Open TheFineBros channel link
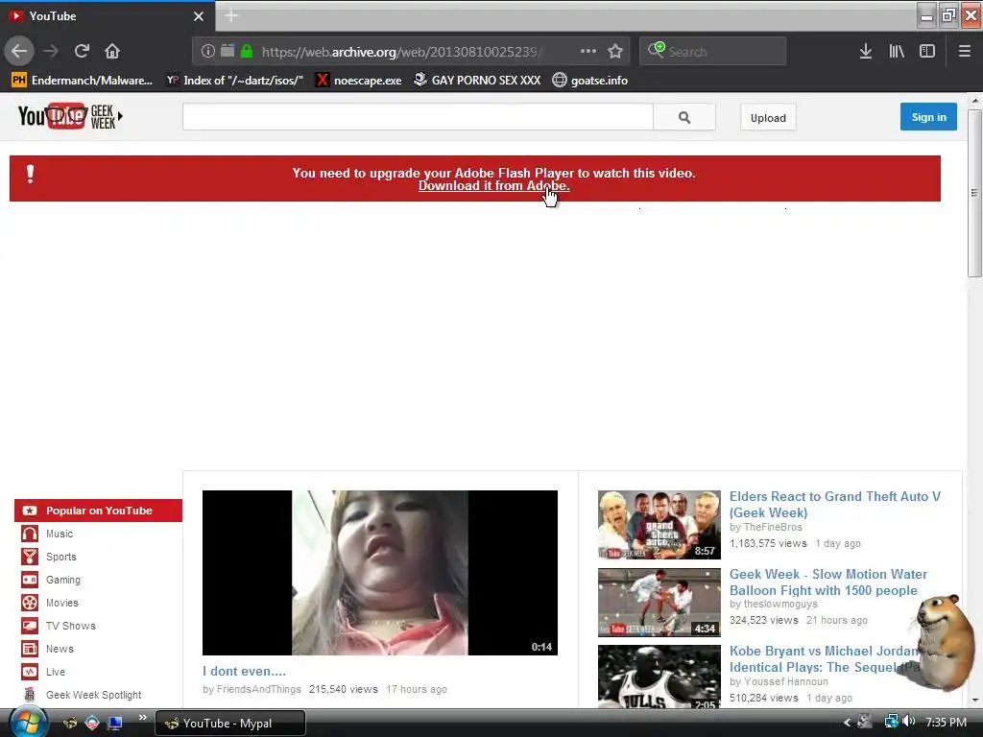This screenshot has width=983, height=737. (773, 527)
